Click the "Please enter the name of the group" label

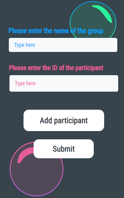(56, 31)
